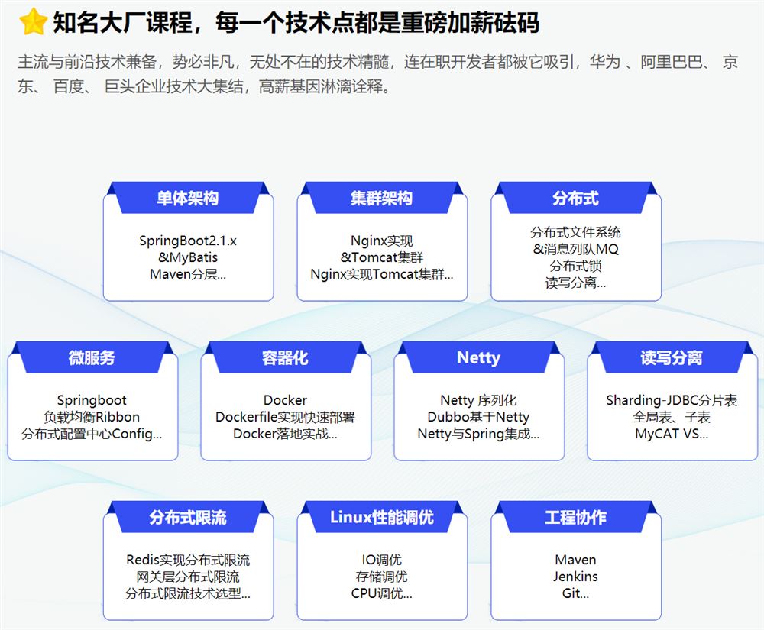764x630 pixels.
Task: Click the Docker line under 容器化
Action: click(x=286, y=400)
